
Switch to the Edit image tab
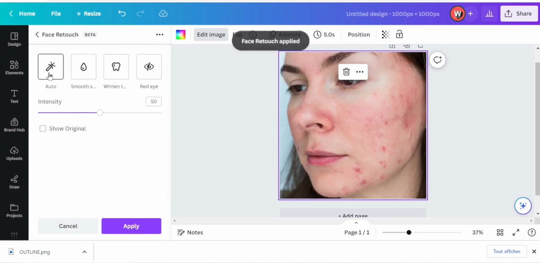coord(211,34)
